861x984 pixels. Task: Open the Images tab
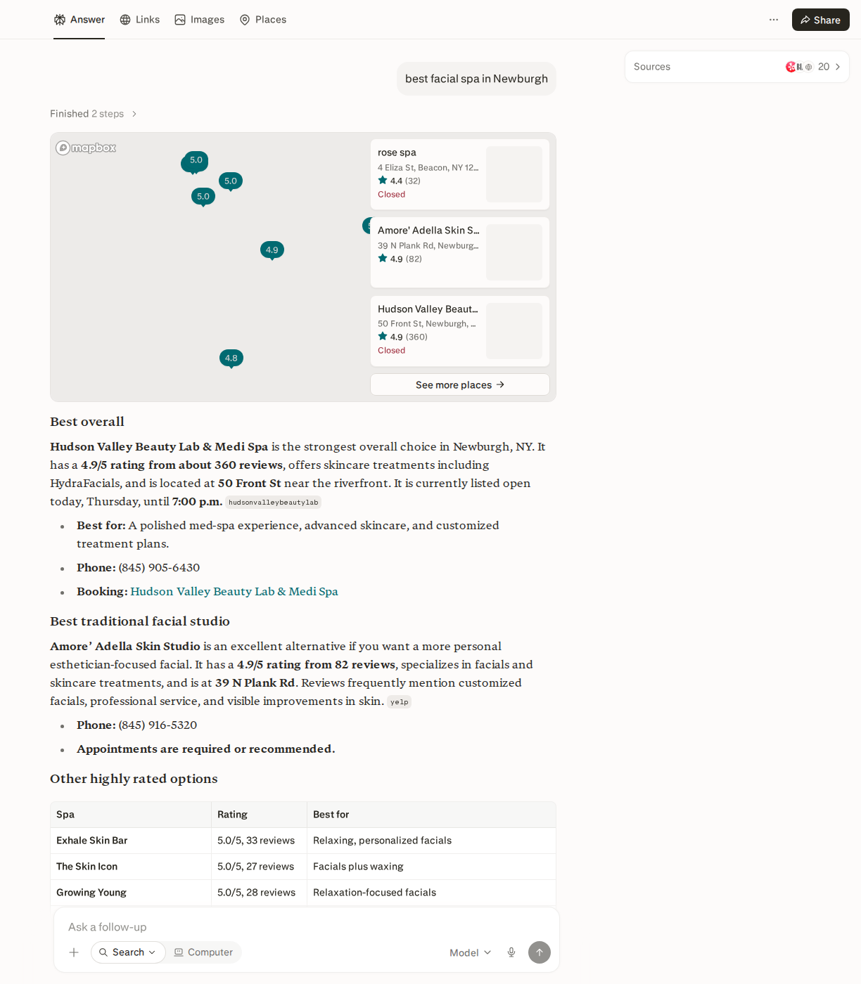click(x=200, y=20)
